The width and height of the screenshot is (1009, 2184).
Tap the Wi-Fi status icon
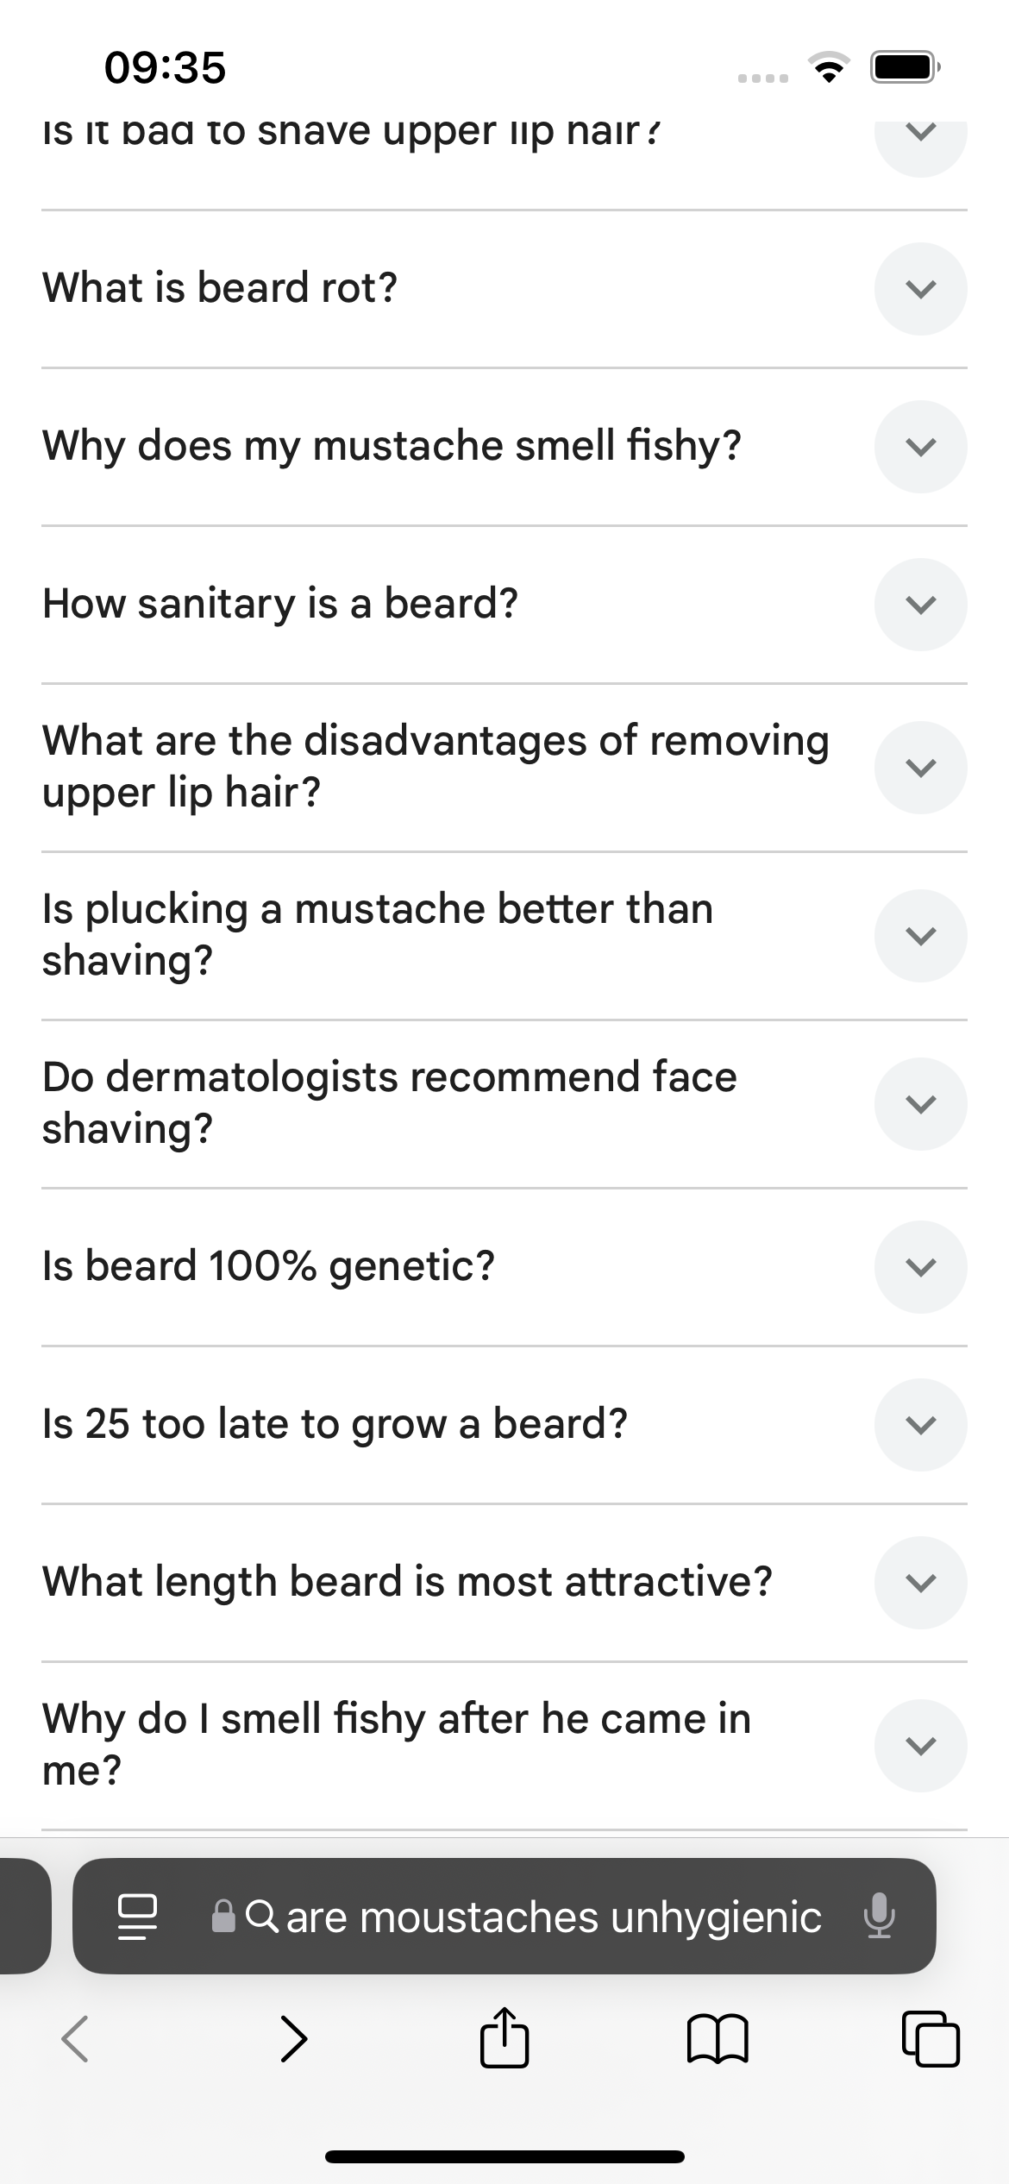coord(828,66)
